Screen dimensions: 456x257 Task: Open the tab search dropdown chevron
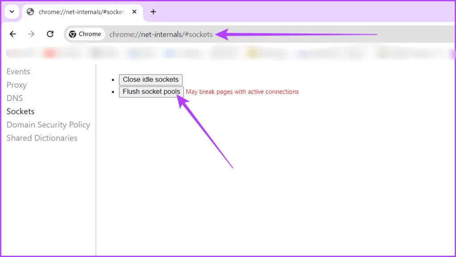[12, 12]
